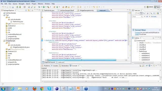Click New Task icon in Task List
Viewport: 162px width, 91px height.
coord(136,13)
